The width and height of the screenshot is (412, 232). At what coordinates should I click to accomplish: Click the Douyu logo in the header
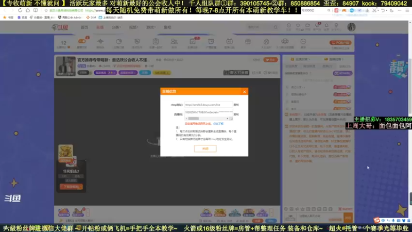click(60, 27)
